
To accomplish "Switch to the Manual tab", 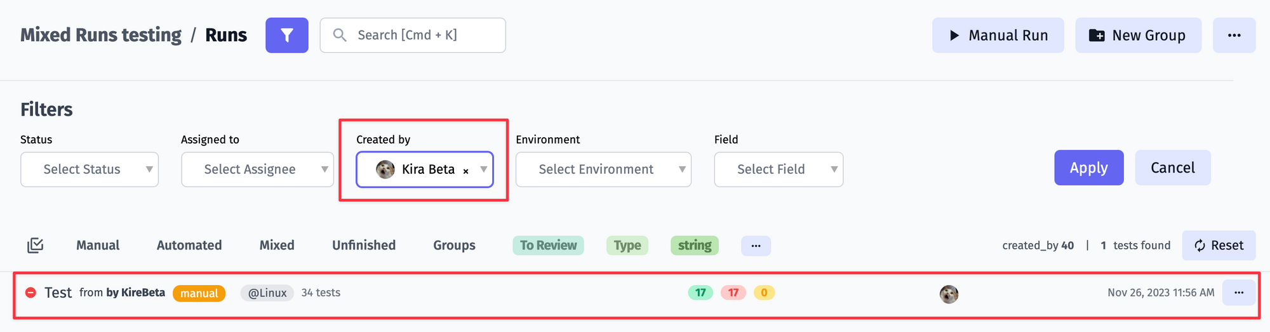I will (x=98, y=245).
